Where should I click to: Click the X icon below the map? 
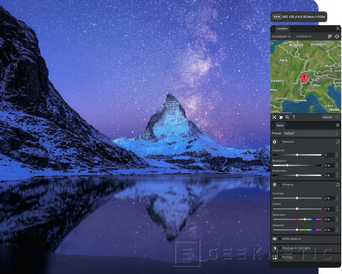(274, 117)
